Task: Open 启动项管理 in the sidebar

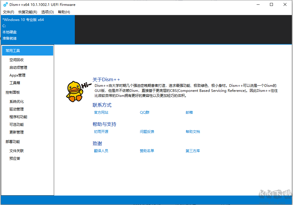Action: click(x=18, y=67)
